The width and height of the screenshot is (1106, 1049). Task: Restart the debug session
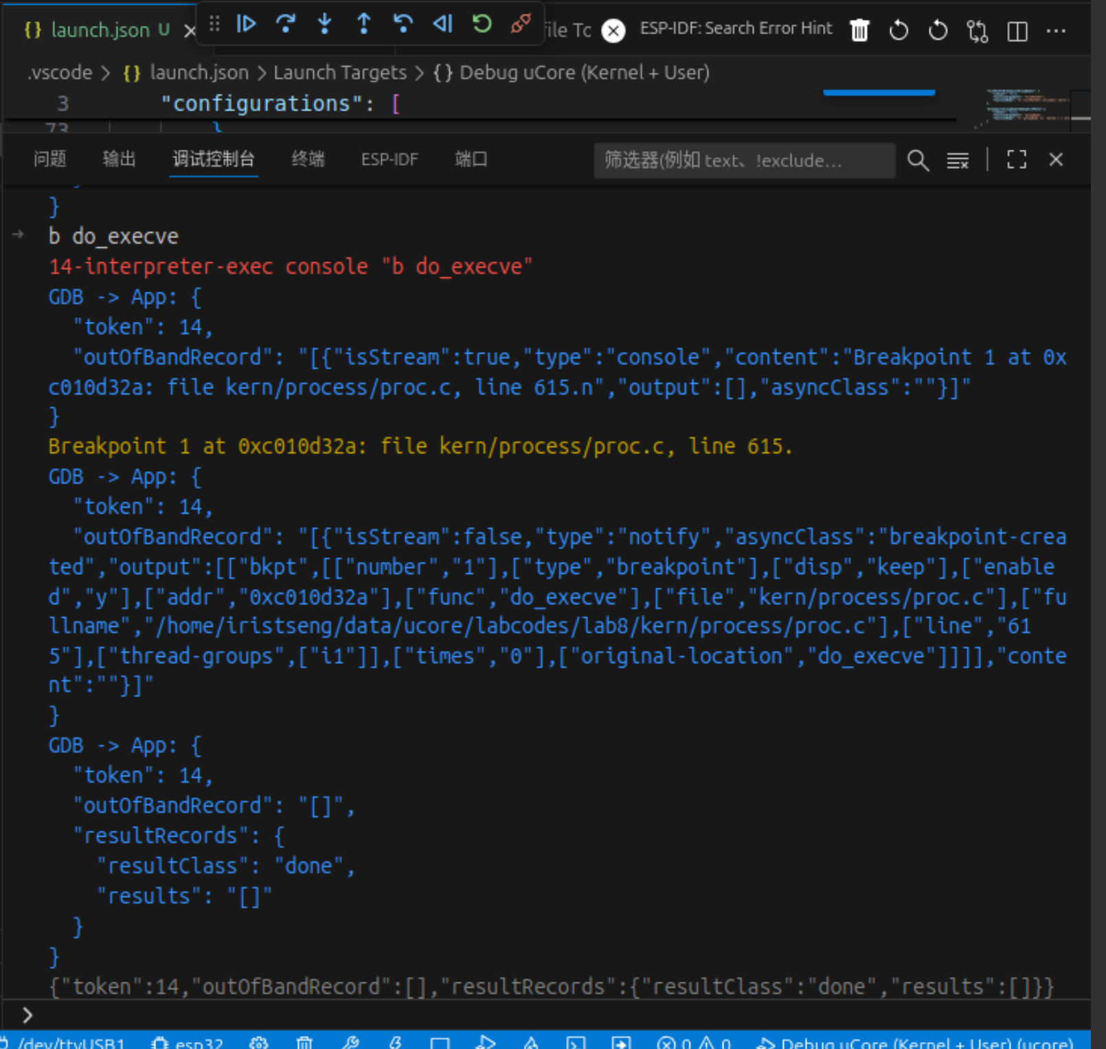pyautogui.click(x=482, y=25)
